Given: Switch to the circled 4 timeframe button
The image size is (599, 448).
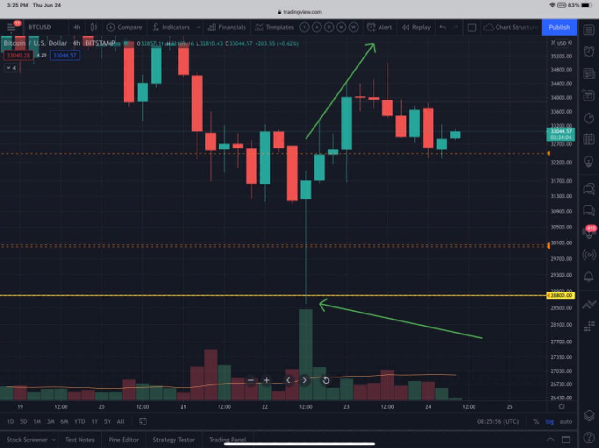Looking at the screenshot, I should pos(317,27).
